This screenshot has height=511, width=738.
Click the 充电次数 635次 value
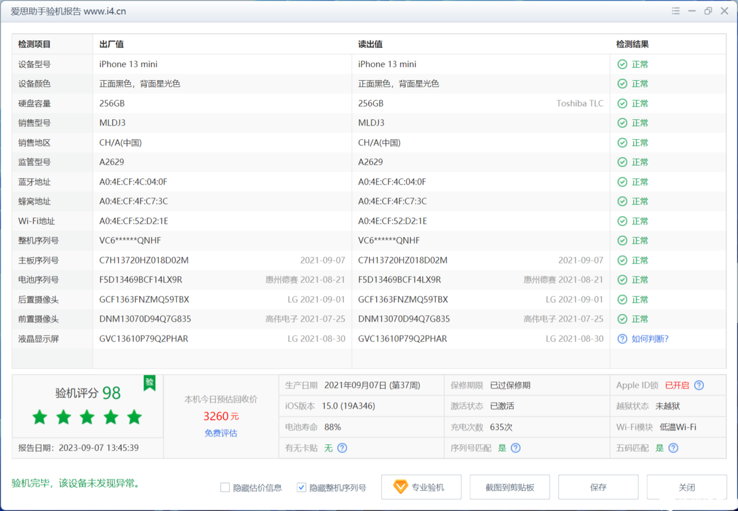pos(501,427)
